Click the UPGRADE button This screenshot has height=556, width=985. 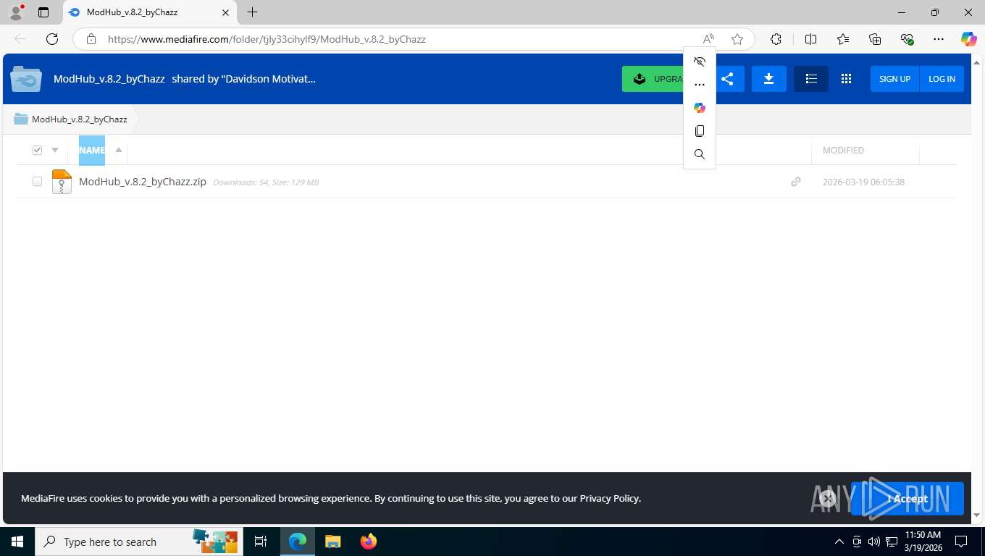coord(653,79)
